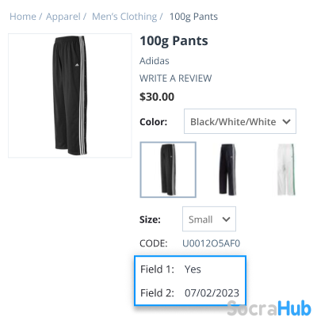The width and height of the screenshot is (317, 317).
Task: Choose the navy pants color thumbnail
Action: 227,170
